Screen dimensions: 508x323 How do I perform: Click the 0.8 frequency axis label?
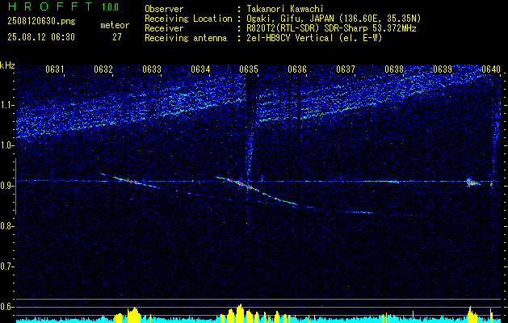coord(6,226)
